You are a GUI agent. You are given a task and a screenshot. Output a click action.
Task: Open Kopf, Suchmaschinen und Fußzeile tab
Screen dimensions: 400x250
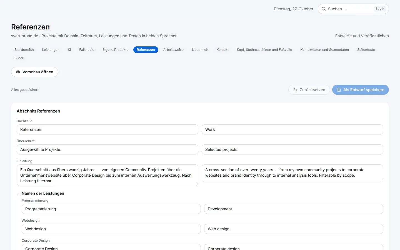(x=264, y=50)
